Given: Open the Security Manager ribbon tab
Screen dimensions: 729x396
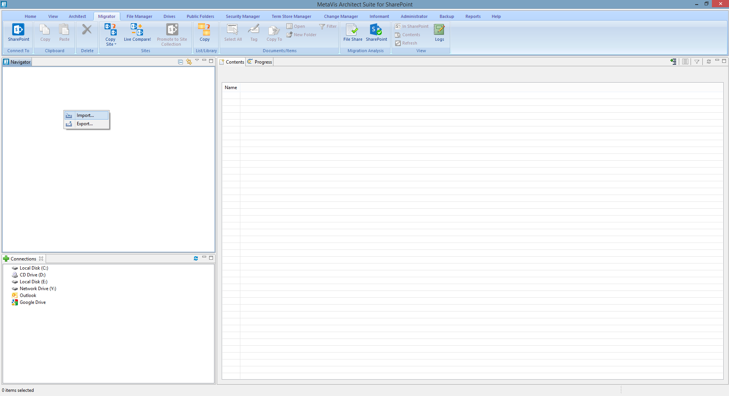Looking at the screenshot, I should coord(243,16).
